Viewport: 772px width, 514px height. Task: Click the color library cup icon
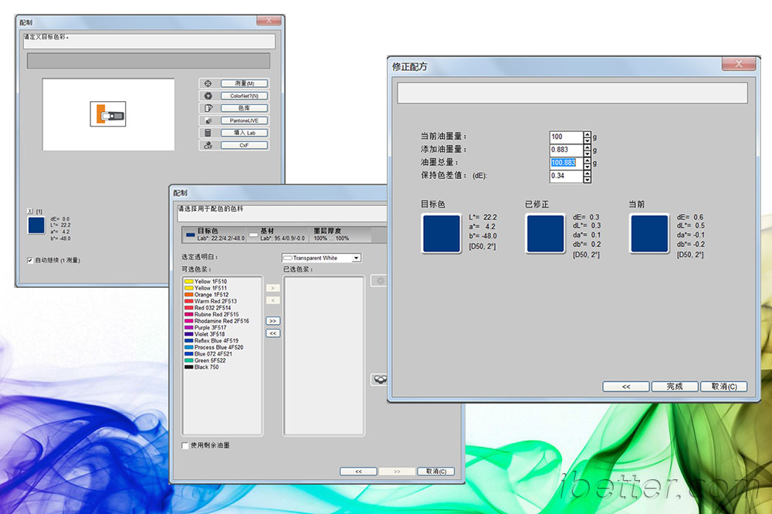point(207,108)
